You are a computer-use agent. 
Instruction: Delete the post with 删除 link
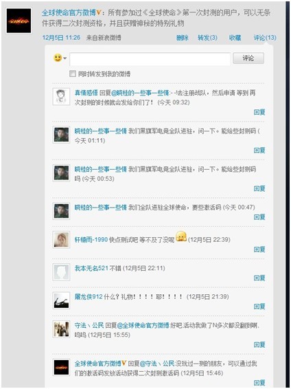click(x=183, y=38)
